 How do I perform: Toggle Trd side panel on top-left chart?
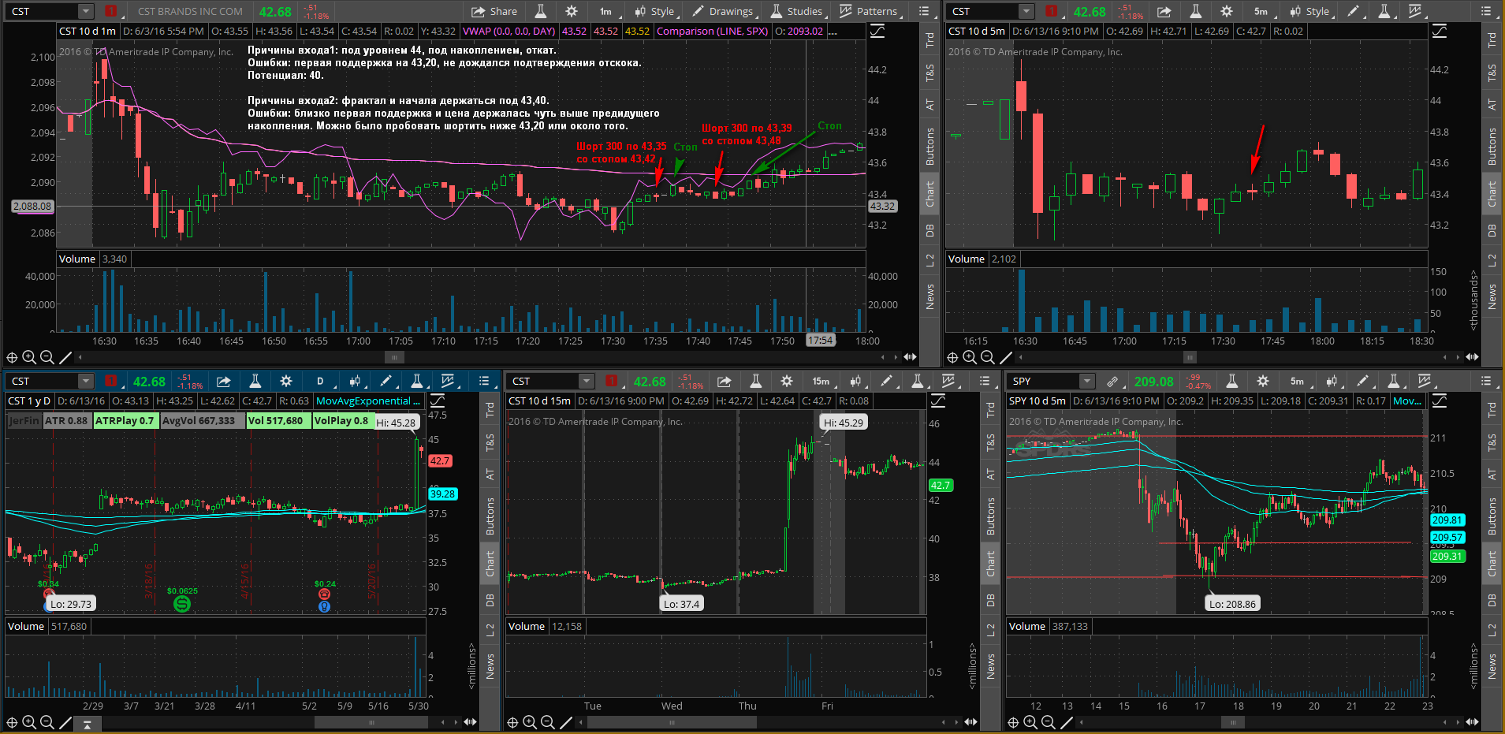tap(929, 39)
